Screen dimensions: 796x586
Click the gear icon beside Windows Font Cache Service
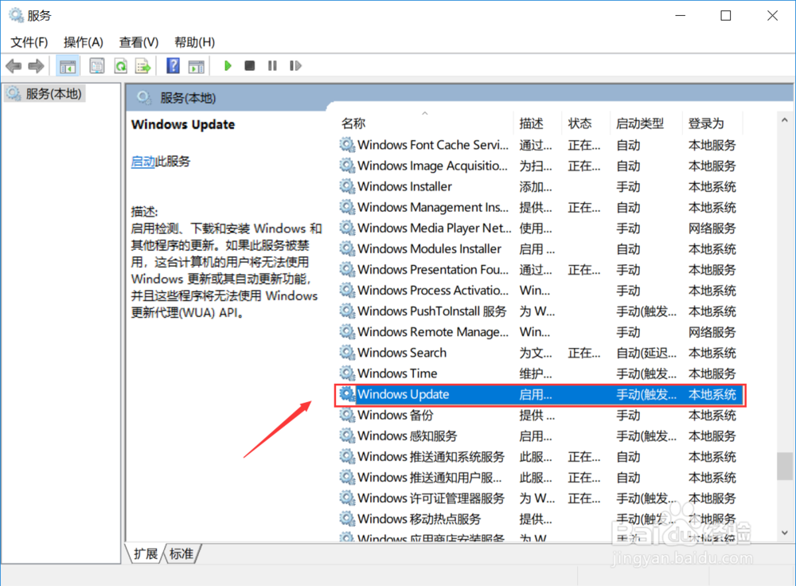347,145
